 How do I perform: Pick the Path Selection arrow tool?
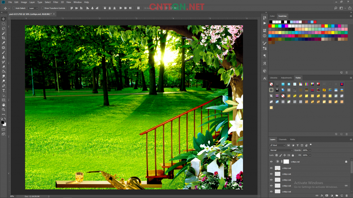3,95
